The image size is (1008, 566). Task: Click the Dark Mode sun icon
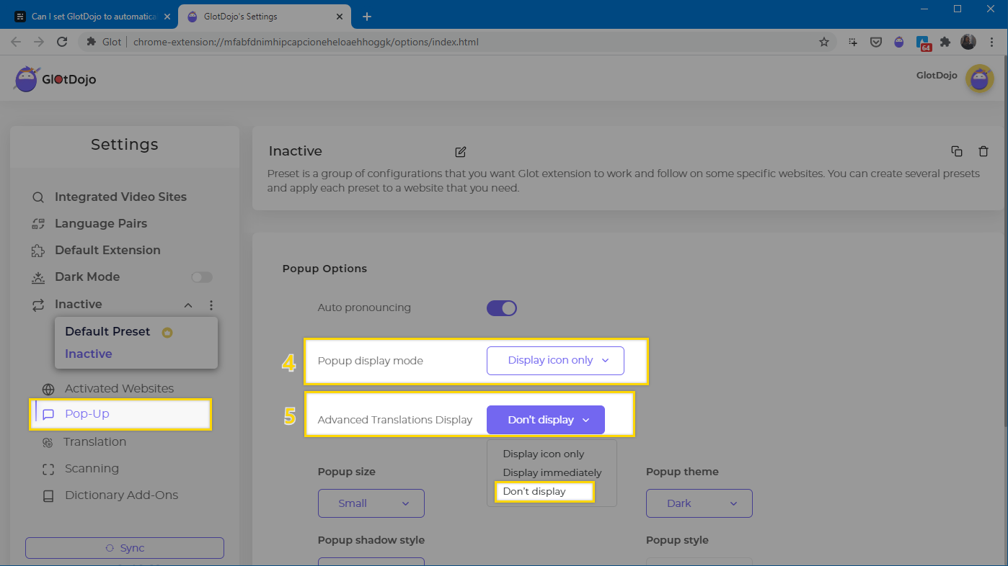pyautogui.click(x=38, y=277)
